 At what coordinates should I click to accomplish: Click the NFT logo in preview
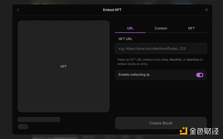point(64,67)
